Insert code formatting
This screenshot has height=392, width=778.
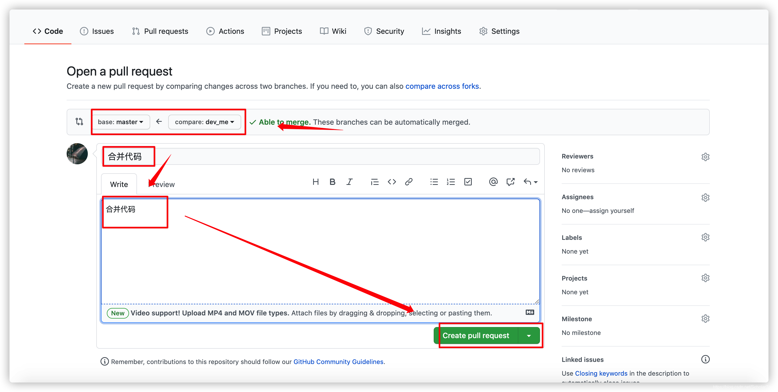(x=392, y=182)
